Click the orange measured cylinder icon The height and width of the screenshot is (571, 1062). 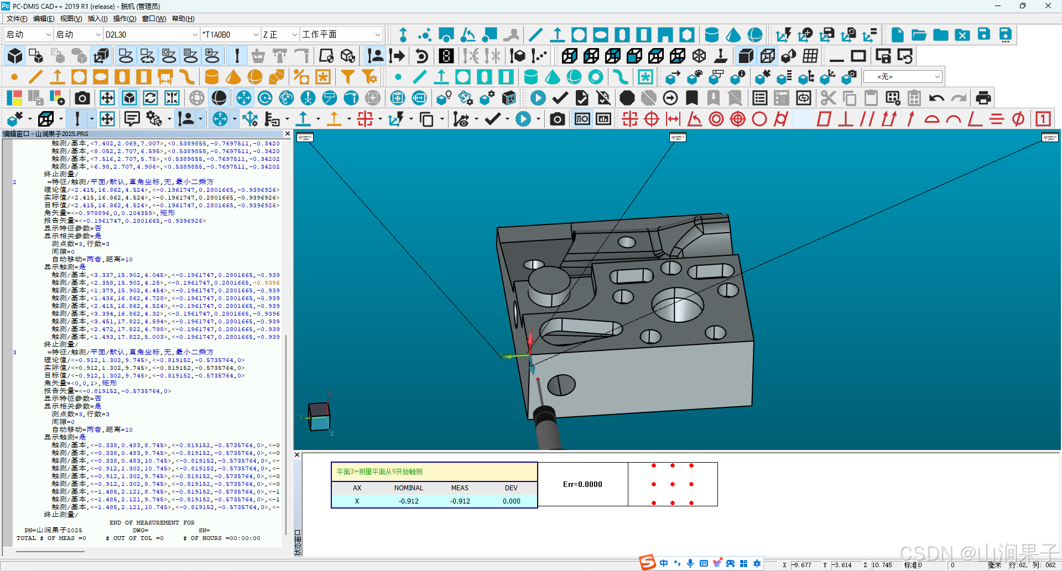coord(212,77)
